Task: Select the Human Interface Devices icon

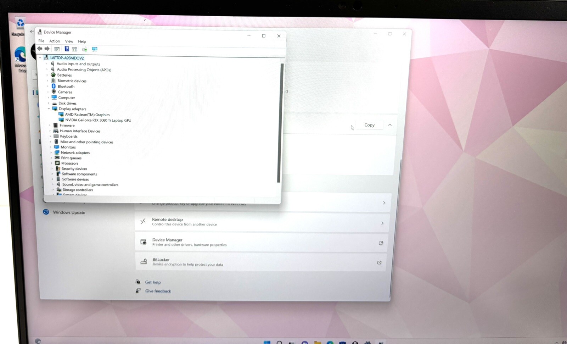Action: (56, 131)
